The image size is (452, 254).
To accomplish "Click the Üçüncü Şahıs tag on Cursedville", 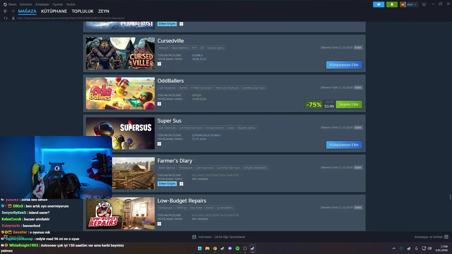I will coord(215,48).
